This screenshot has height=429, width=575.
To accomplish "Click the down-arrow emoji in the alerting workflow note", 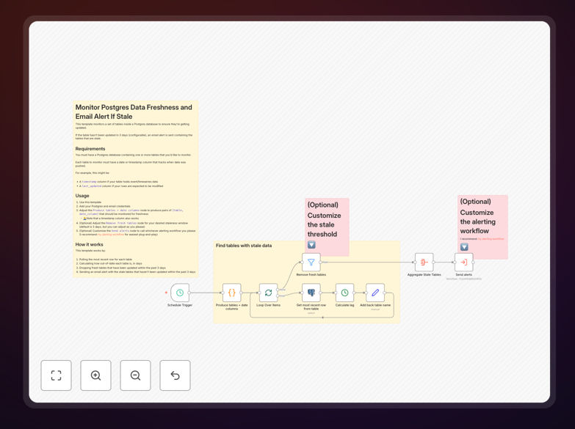I will [x=464, y=247].
